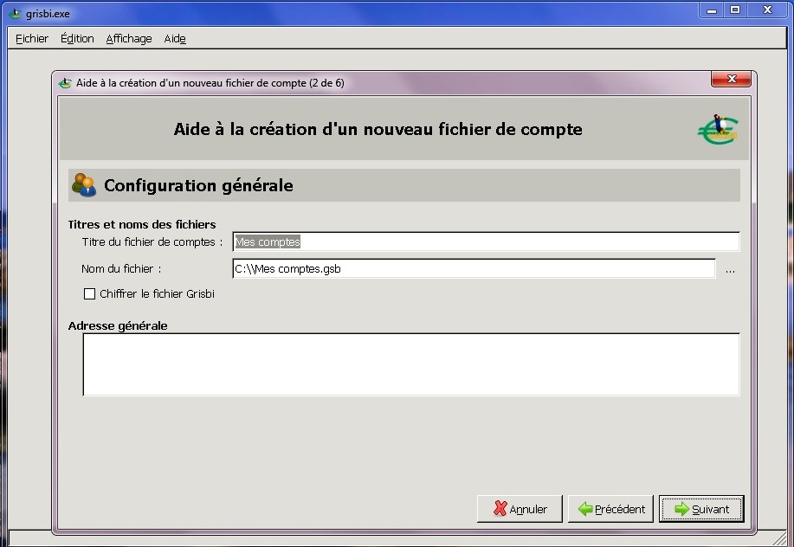Enable Chiffrer le fichier Grisbi checkbox

coord(90,294)
